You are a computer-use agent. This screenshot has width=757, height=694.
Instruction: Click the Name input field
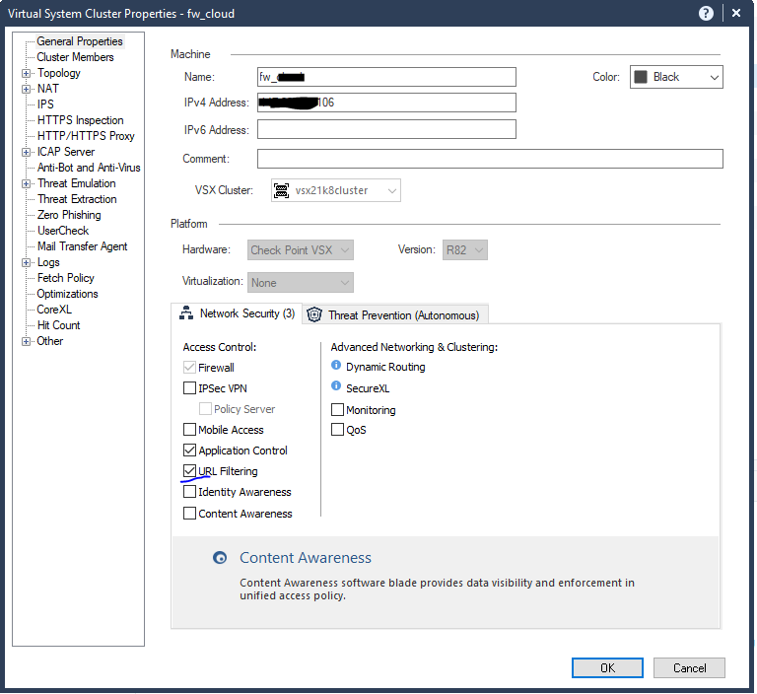coord(386,77)
